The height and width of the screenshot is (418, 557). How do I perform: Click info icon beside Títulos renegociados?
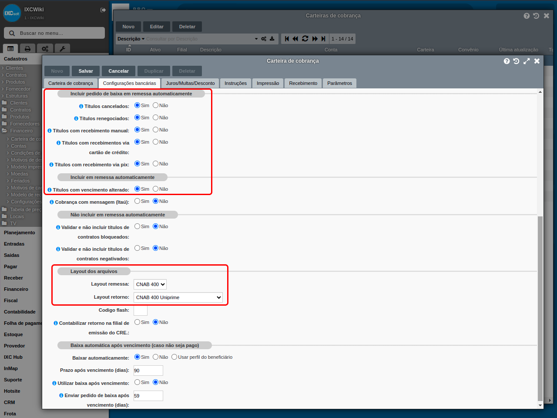tap(76, 118)
